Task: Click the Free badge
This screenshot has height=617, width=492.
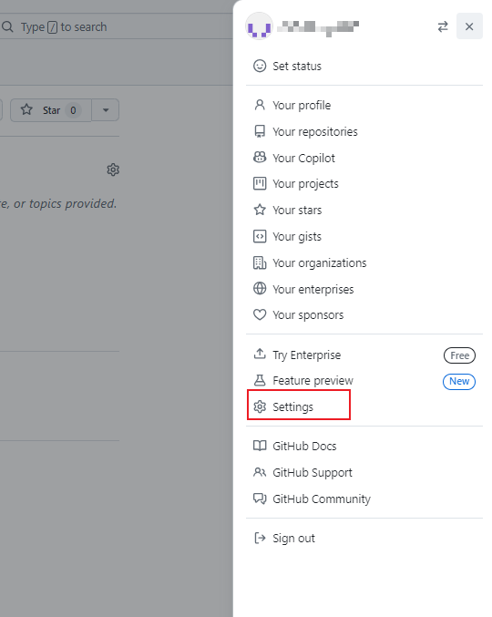Action: tap(459, 355)
